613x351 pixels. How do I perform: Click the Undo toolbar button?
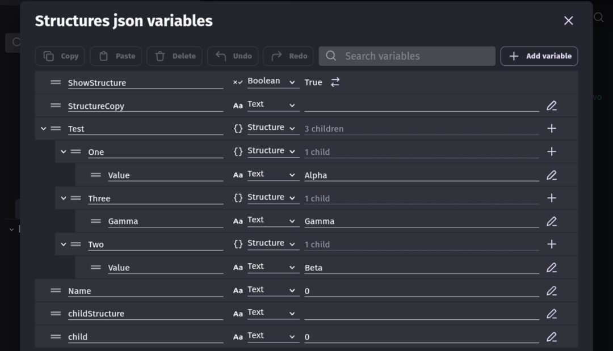(x=233, y=56)
